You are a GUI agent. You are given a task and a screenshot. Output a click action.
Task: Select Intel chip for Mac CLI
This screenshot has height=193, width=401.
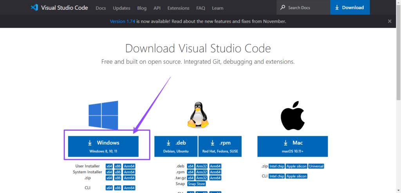point(277,176)
